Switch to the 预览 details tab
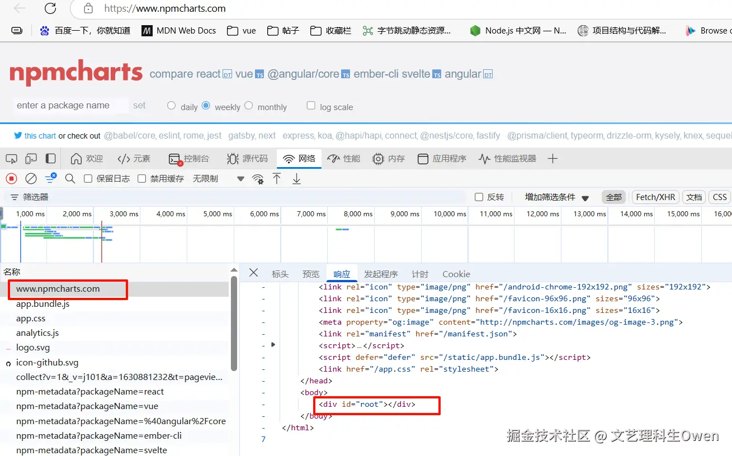This screenshot has height=456, width=732. [311, 274]
